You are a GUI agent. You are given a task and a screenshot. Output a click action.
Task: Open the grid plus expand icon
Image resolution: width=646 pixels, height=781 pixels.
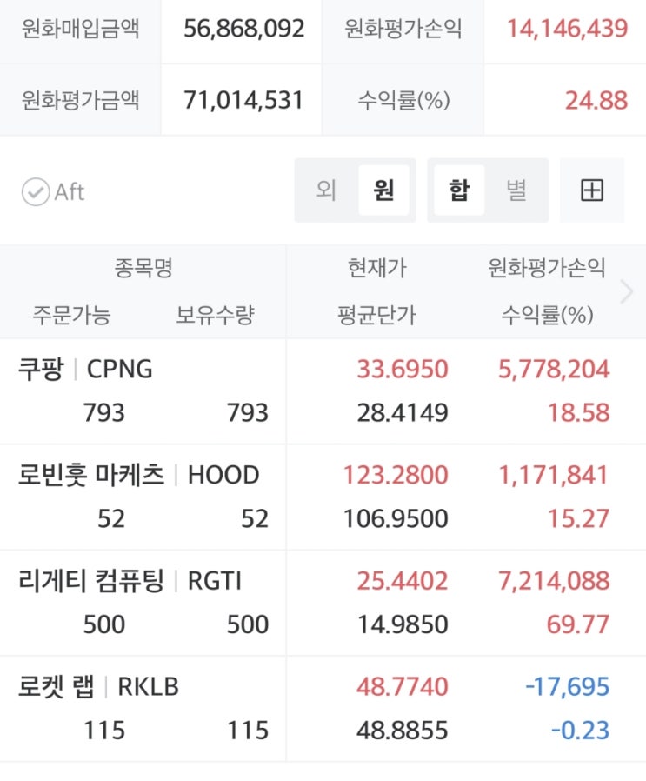tap(592, 190)
